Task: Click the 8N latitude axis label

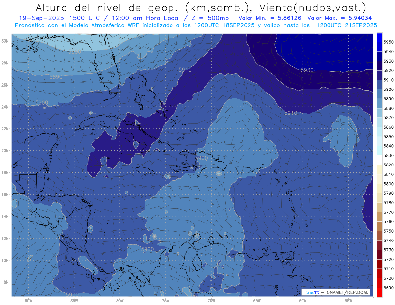Action: 6,282
